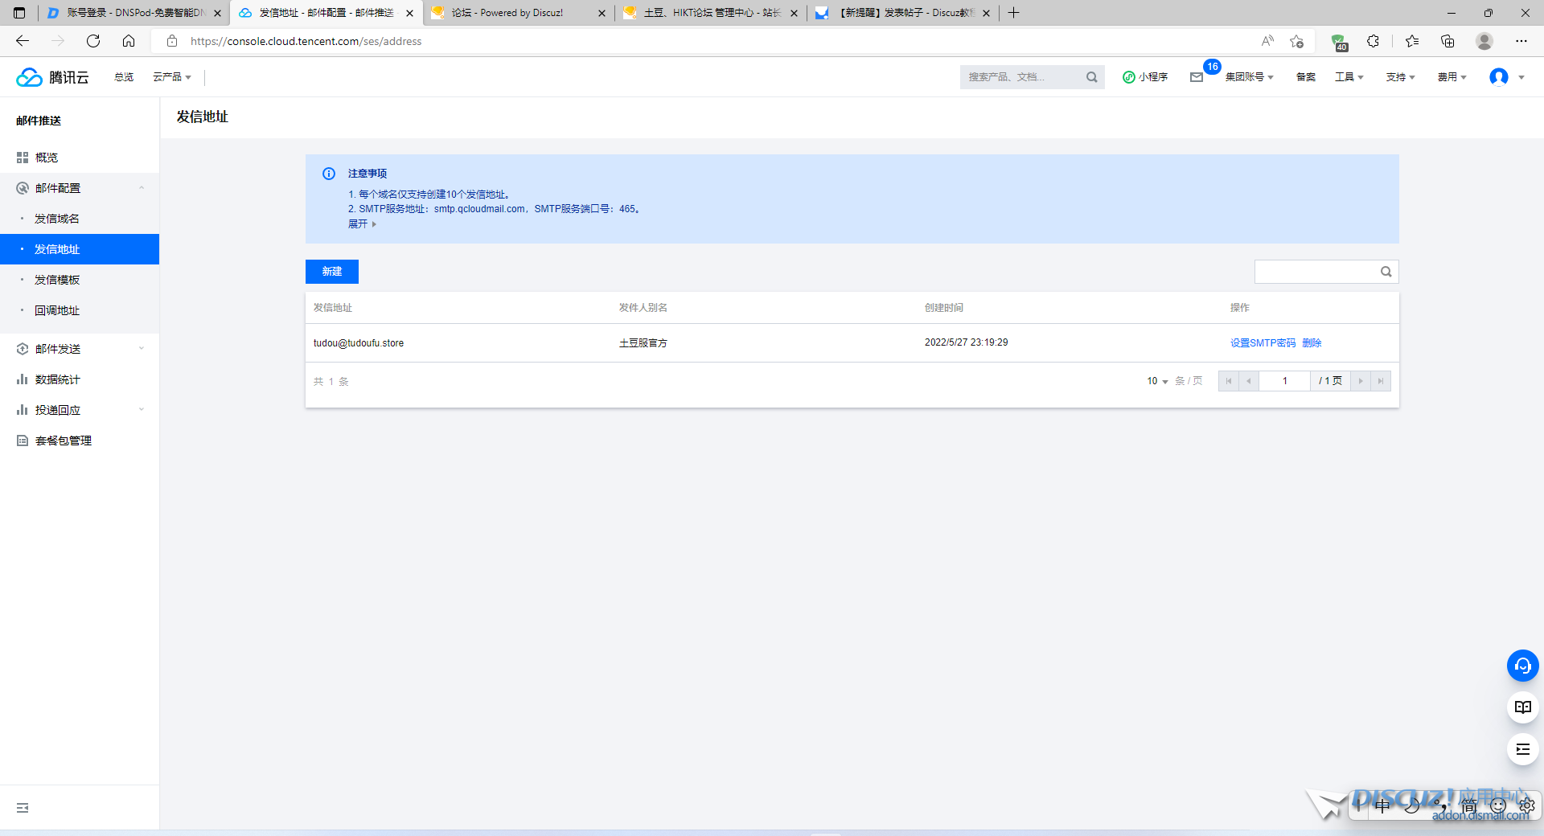The width and height of the screenshot is (1544, 836).
Task: Select 发信地址 in the sidebar
Action: (80, 249)
